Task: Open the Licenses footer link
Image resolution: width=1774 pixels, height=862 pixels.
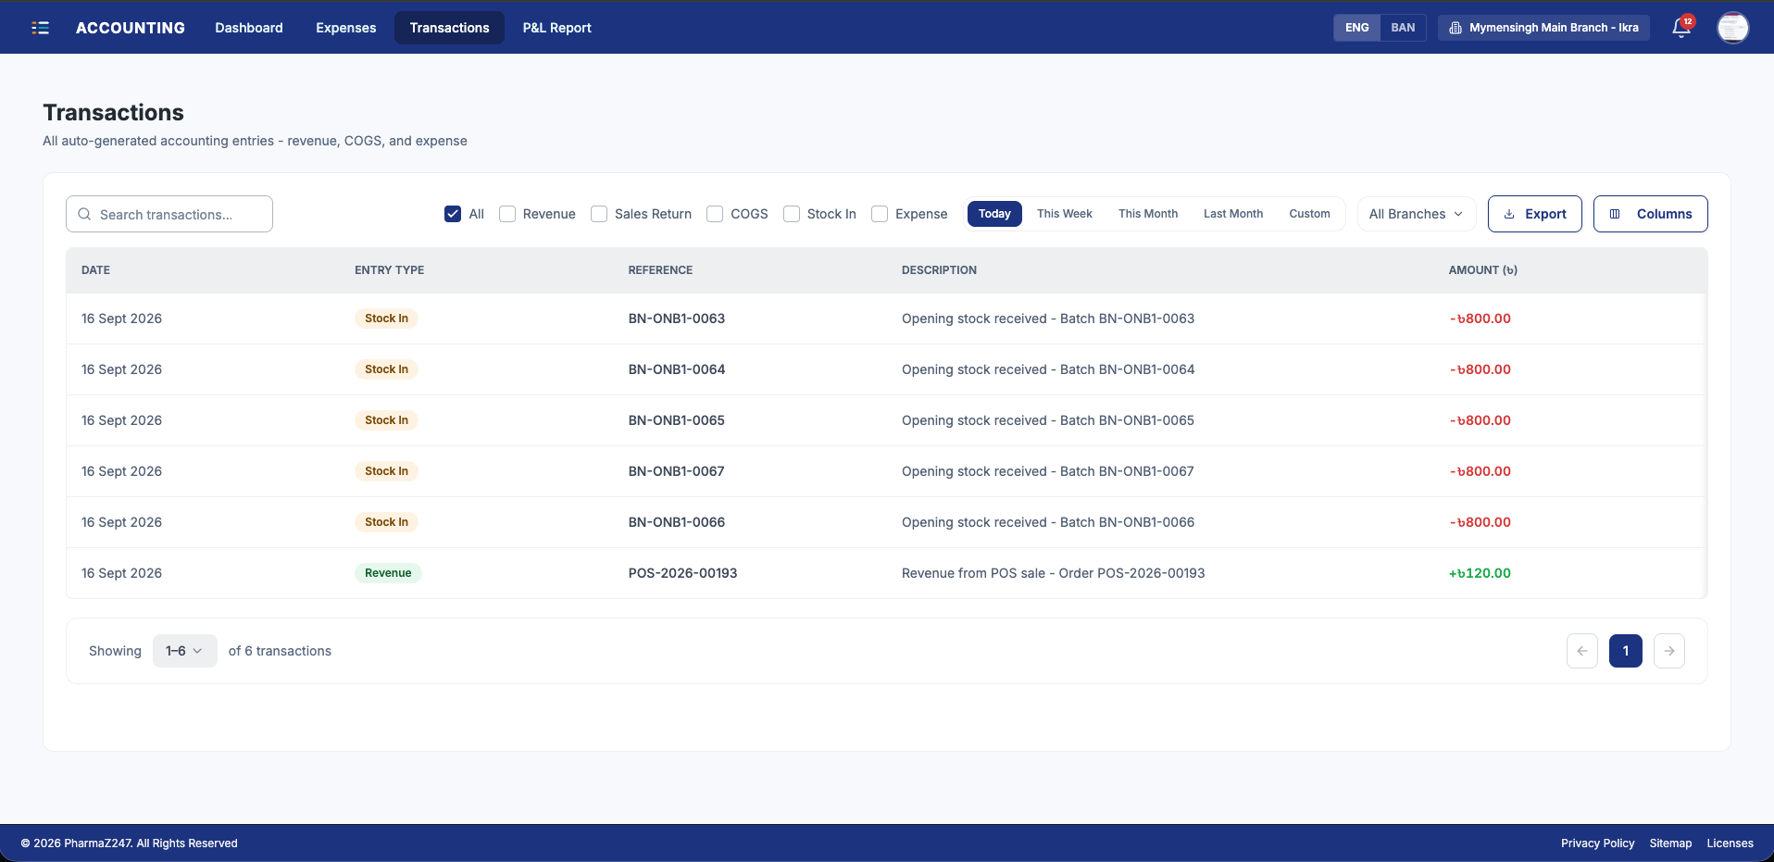Action: [x=1730, y=843]
